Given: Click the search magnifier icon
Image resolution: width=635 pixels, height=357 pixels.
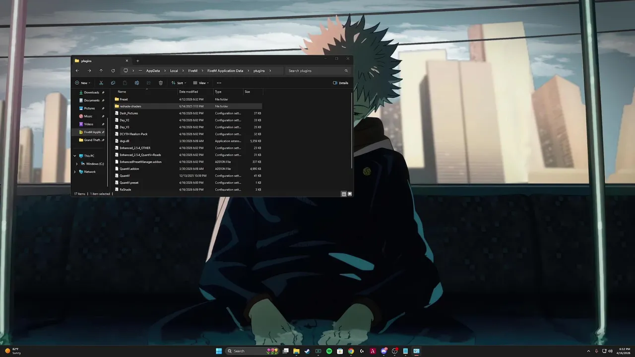Looking at the screenshot, I should click(x=346, y=70).
